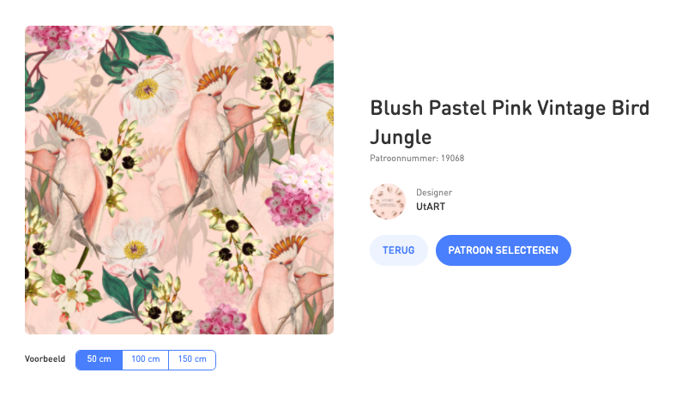Switch preview scale to 100 cm
This screenshot has width=694, height=397.
click(145, 359)
